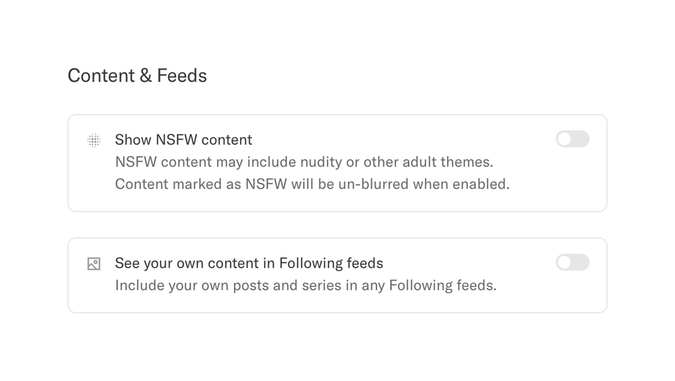Click the "NSFW content may include nudity" line
This screenshot has height=381, width=675.
(304, 162)
